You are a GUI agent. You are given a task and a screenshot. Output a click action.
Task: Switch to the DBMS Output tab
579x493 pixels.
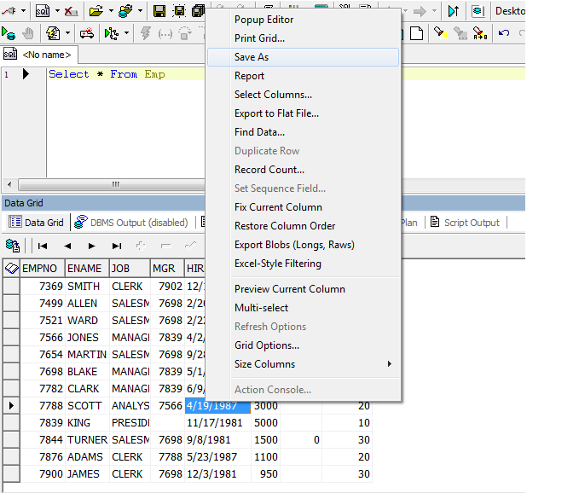130,223
